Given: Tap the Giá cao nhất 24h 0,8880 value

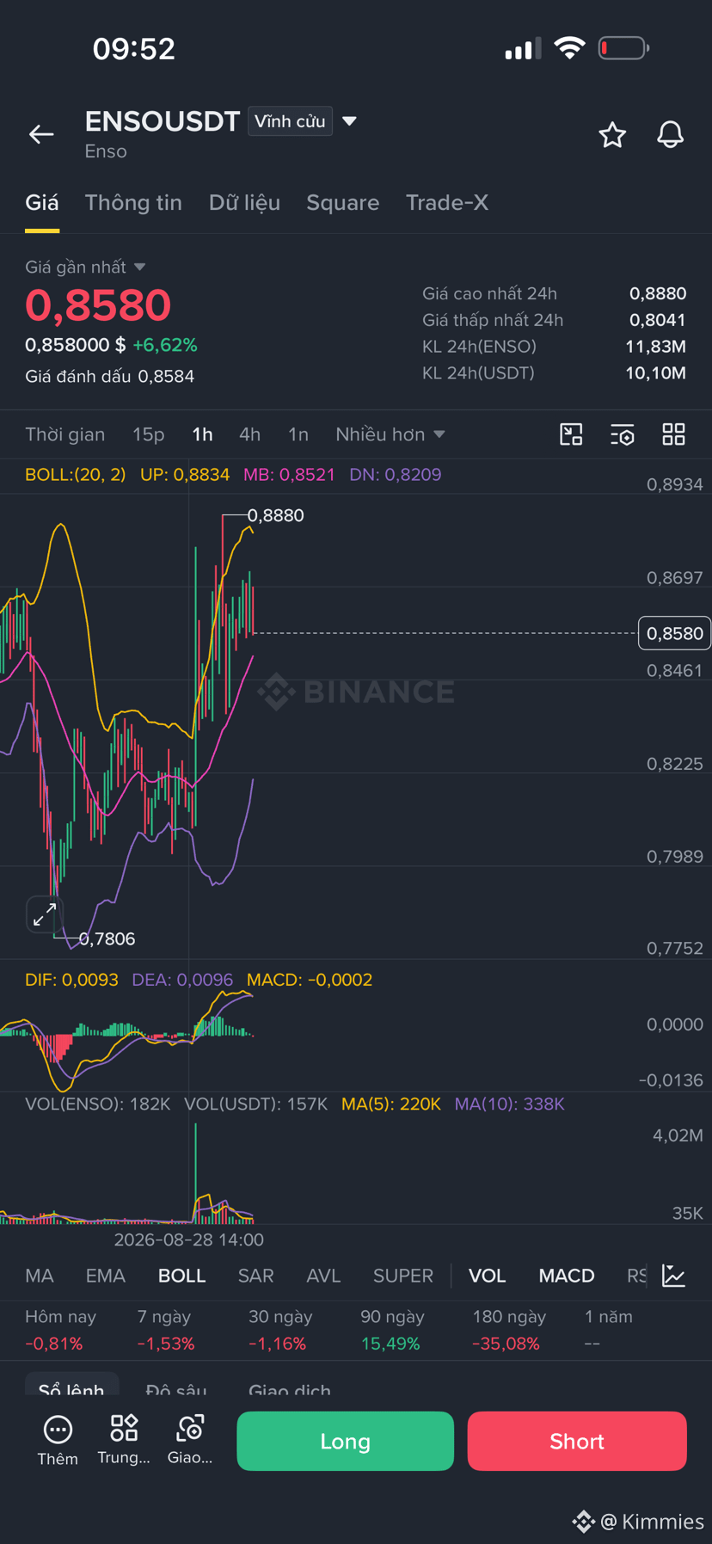Looking at the screenshot, I should click(x=658, y=294).
